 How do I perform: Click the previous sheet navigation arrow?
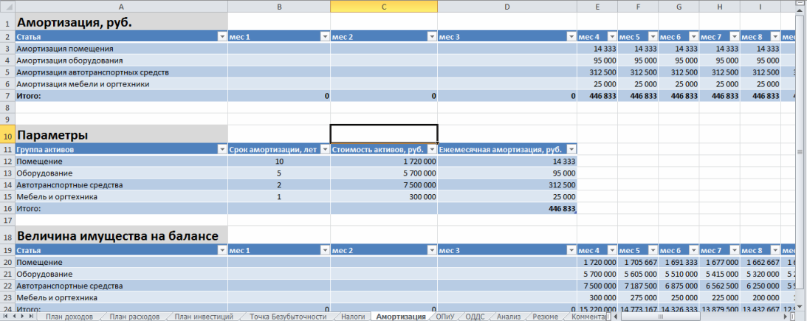coord(15,316)
